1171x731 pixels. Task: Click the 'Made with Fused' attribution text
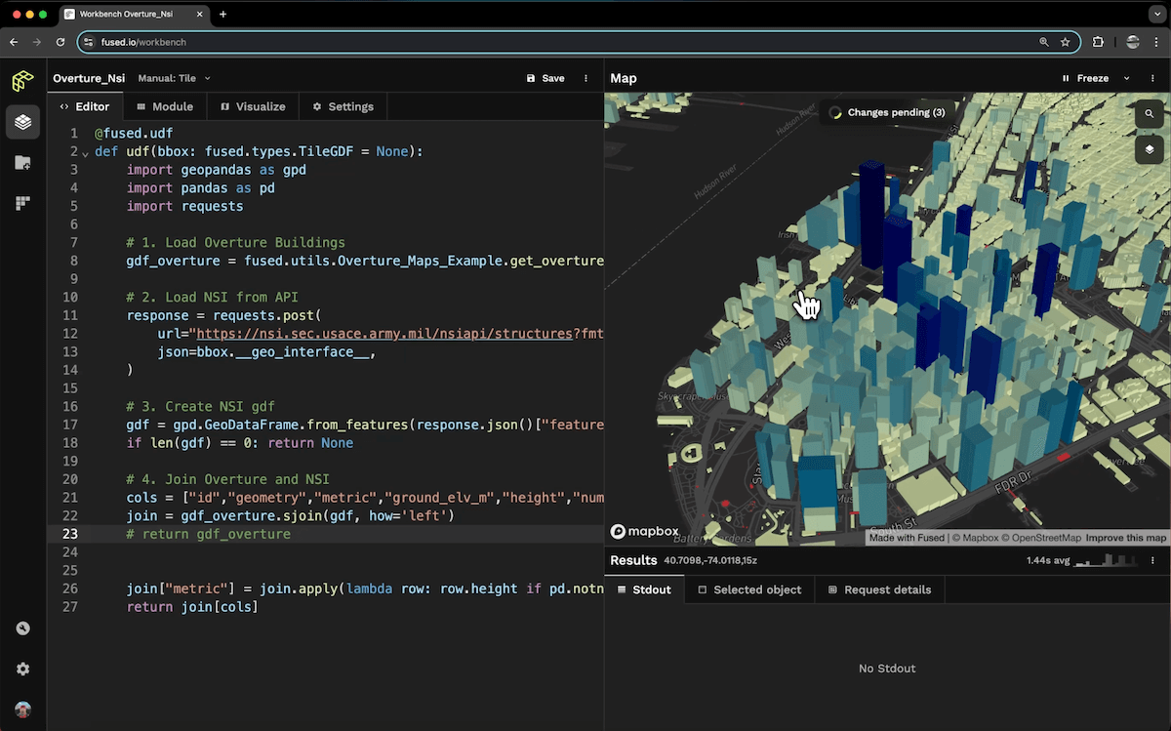[907, 538]
